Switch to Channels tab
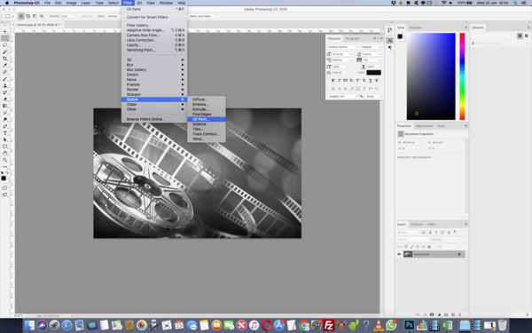Image resolution: width=532 pixels, height=333 pixels. [417, 225]
